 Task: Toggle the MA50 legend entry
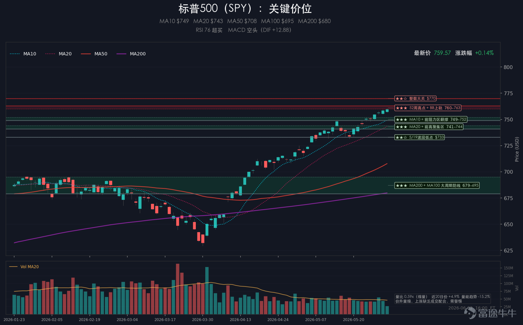(94, 54)
